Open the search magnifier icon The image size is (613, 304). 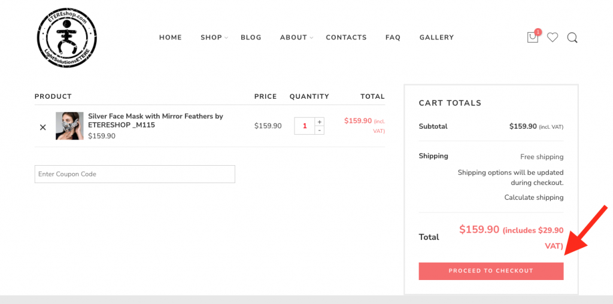tap(572, 38)
